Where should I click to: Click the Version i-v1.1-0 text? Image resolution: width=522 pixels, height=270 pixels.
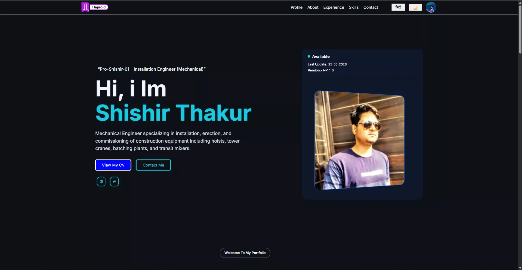point(321,70)
